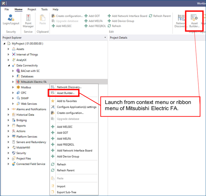Select MobileHMI in the tree
Screen dimensions: 206x196
[23, 148]
